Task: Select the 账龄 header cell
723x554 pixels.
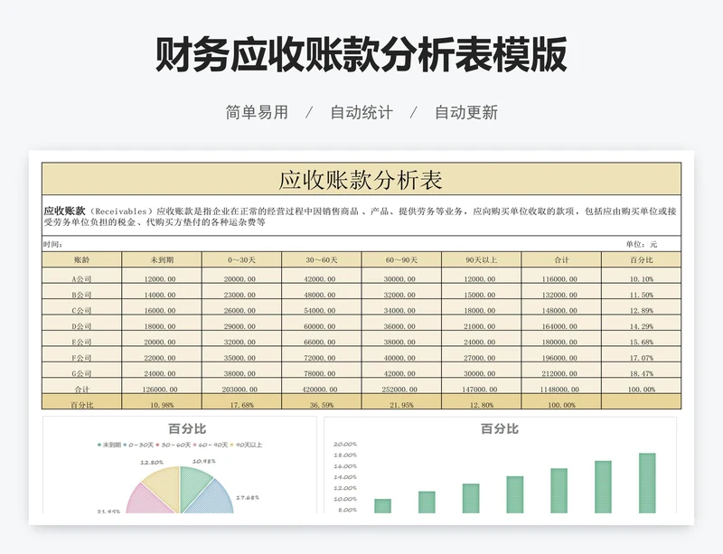Action: point(81,259)
